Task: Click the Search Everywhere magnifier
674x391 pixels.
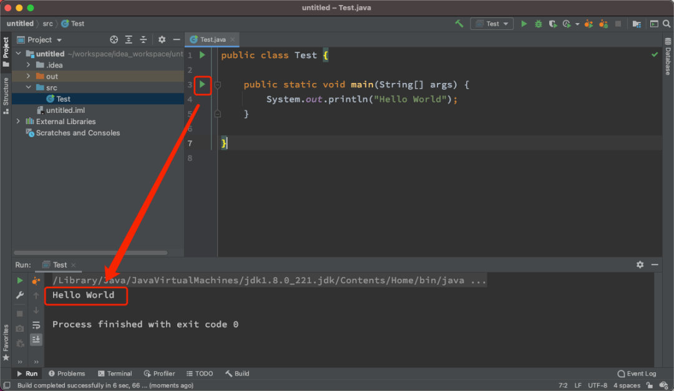Action: (x=667, y=24)
